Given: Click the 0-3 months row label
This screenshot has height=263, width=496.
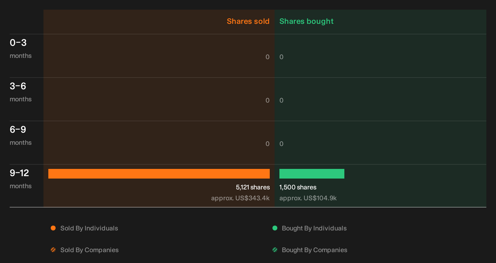Looking at the screenshot, I should (x=21, y=49).
